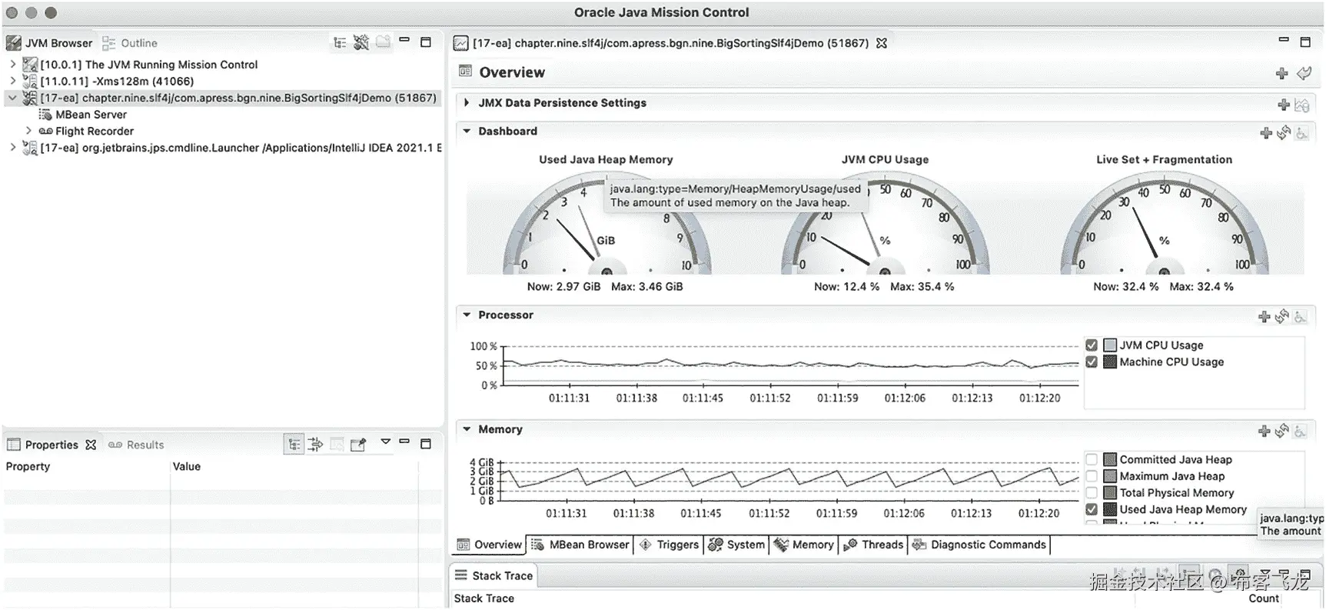
Task: Uncheck the Used Java Heap Memory checkbox
Action: pos(1092,509)
